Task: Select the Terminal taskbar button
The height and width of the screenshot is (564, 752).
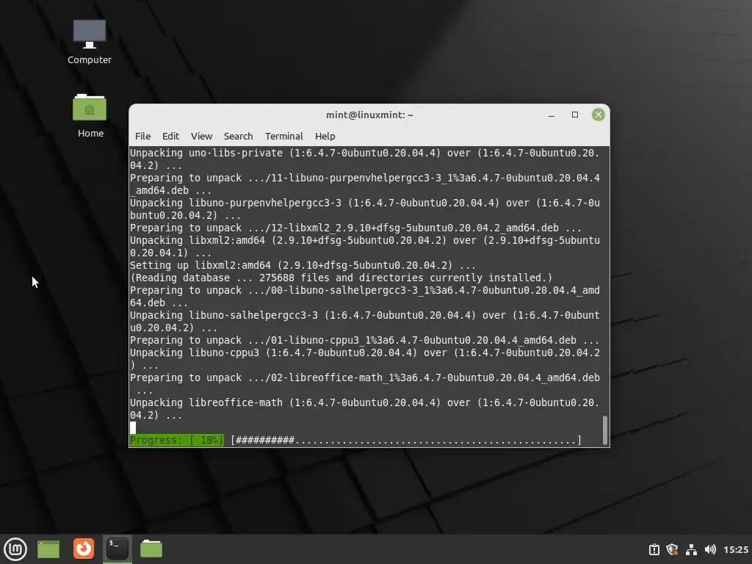Action: point(117,549)
